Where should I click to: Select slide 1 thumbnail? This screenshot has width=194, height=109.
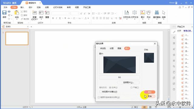coord(17,38)
